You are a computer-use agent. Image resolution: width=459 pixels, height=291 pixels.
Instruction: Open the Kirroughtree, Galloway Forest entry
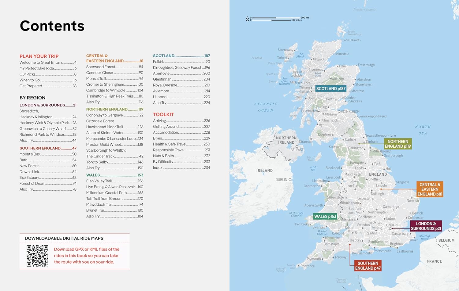[x=181, y=67]
